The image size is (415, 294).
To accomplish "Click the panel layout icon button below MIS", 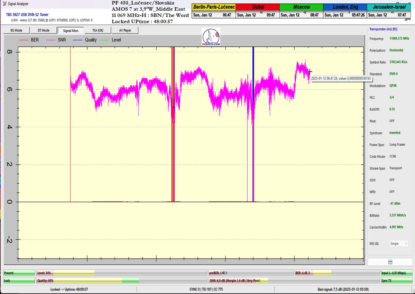I will point(390,262).
